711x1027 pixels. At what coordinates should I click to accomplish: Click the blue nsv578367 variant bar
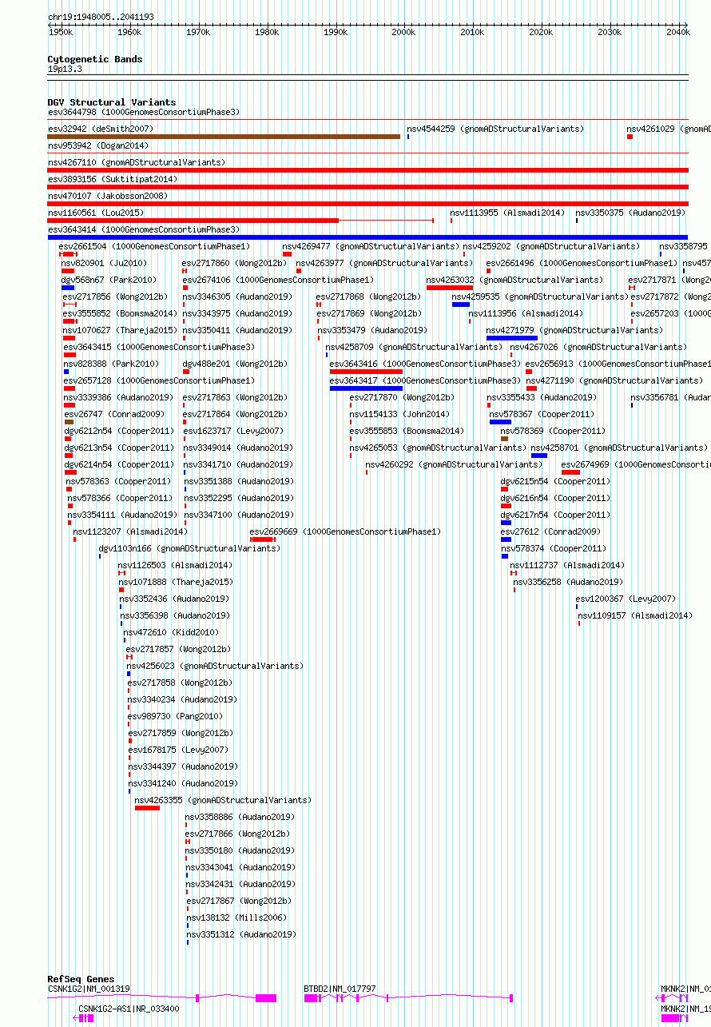(500, 422)
